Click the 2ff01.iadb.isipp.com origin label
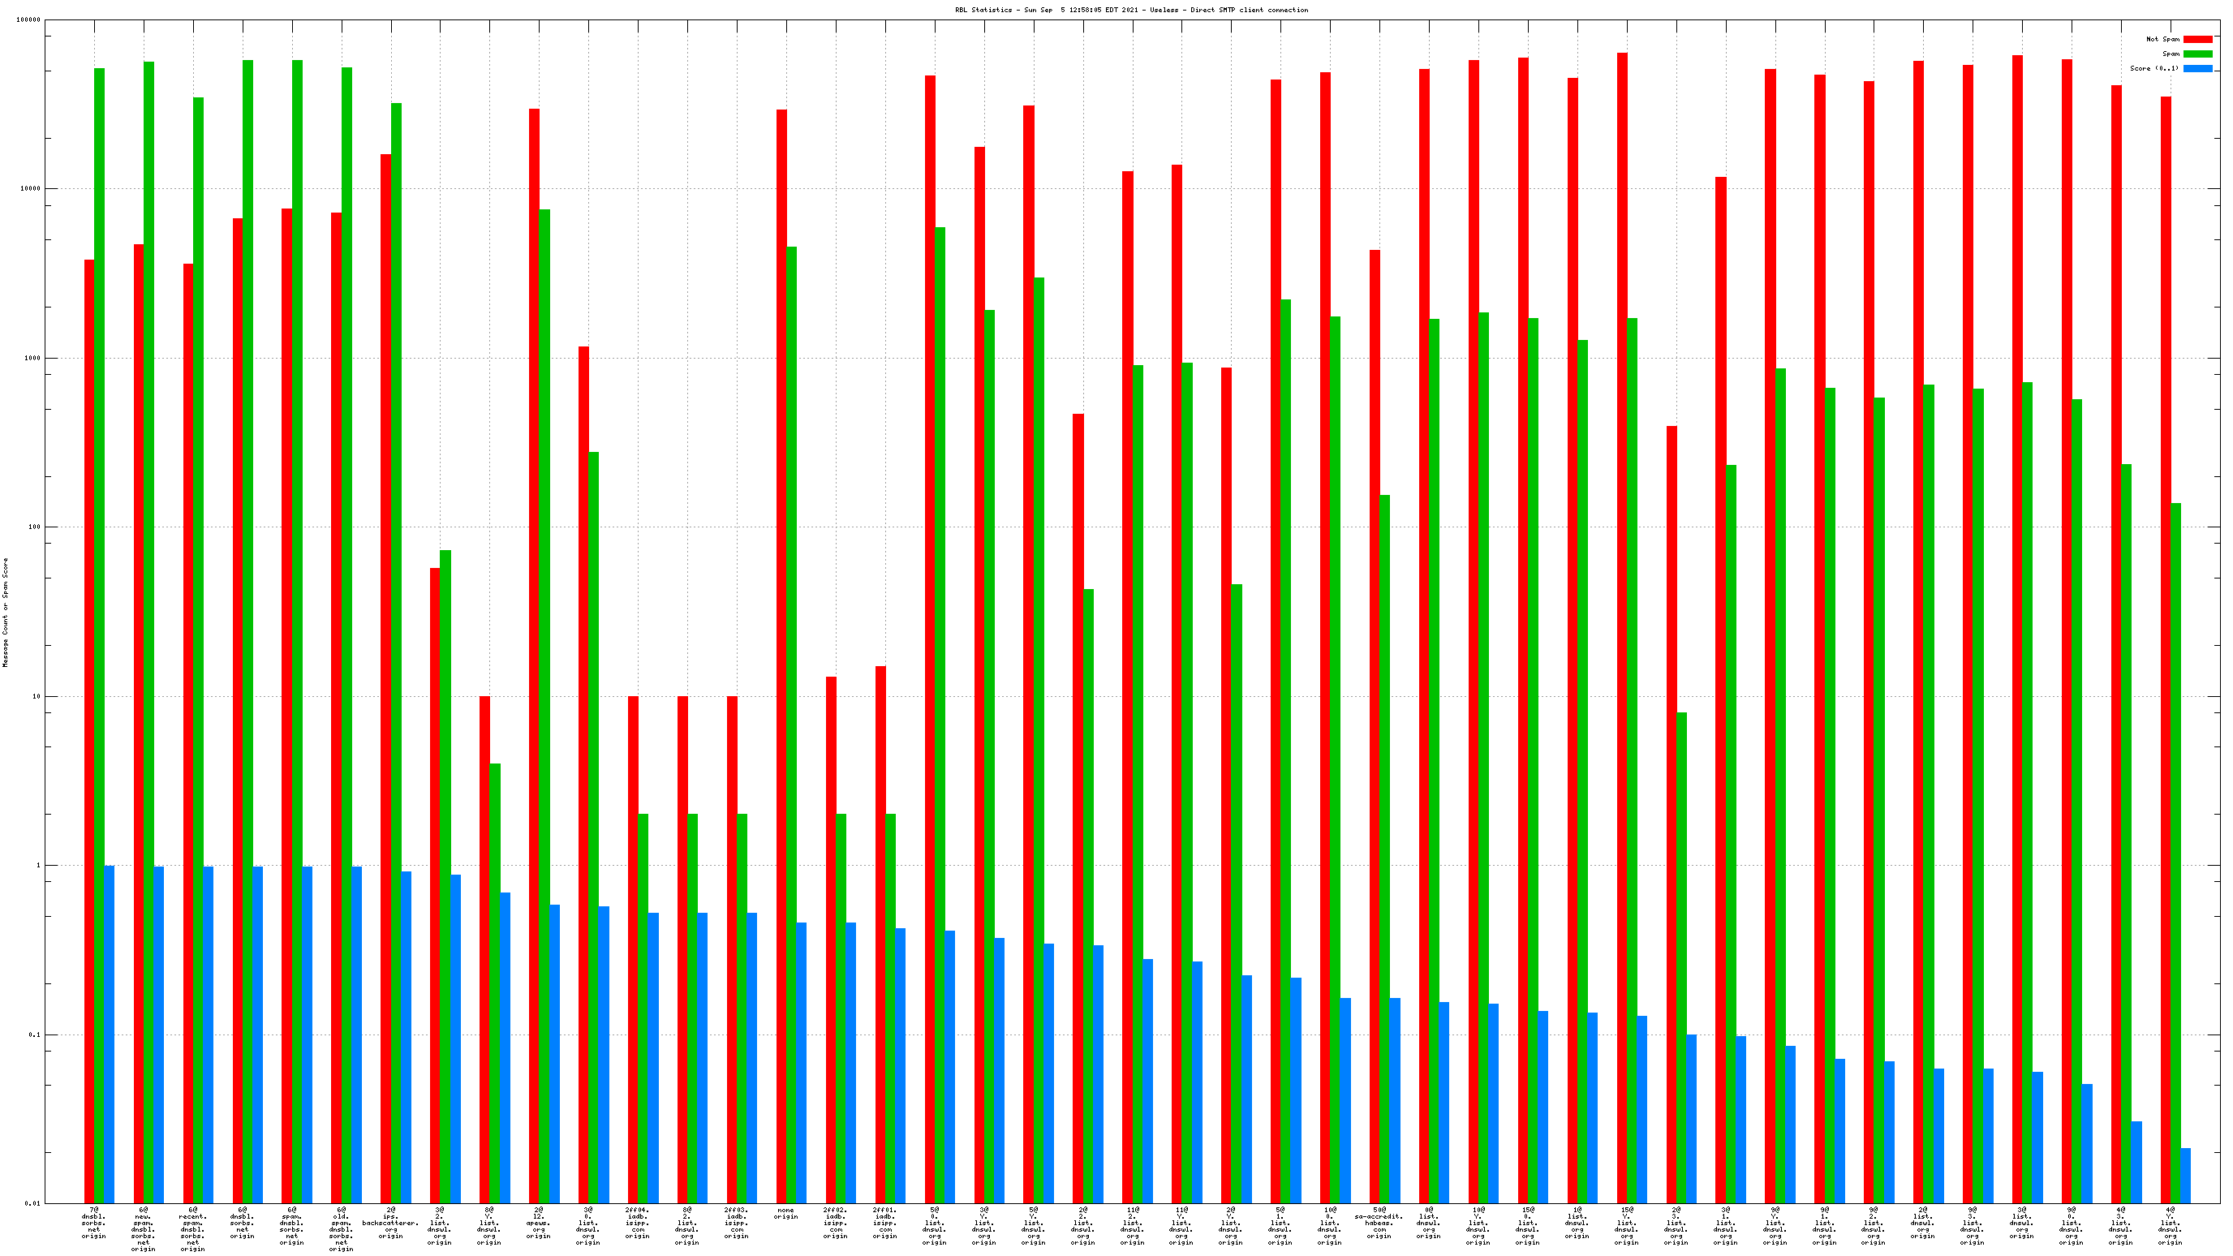Screen dimensions: 2233x1256 point(884,1222)
